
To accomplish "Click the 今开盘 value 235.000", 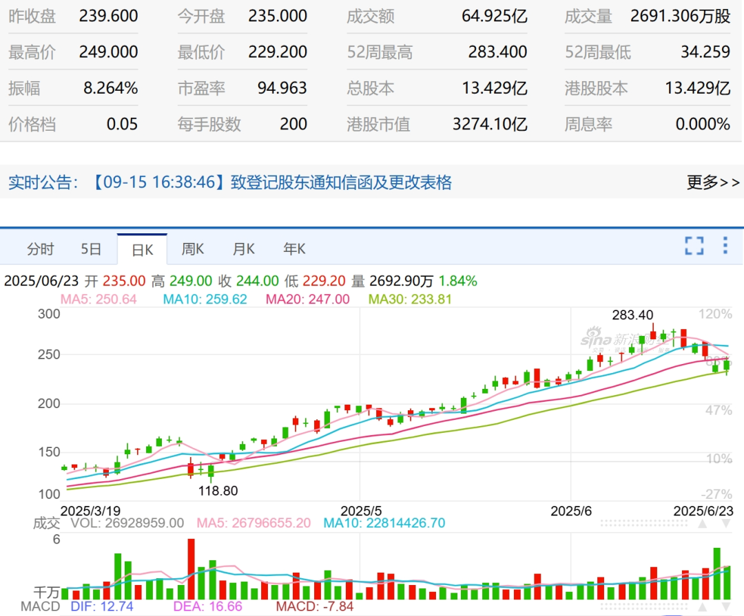I will (278, 16).
